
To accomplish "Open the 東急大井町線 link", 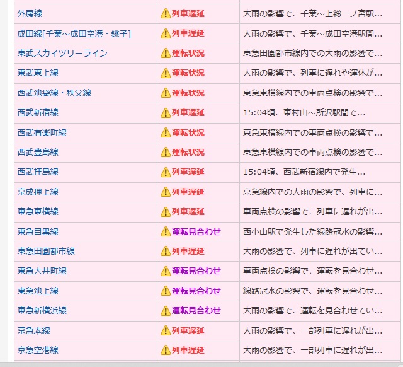I will point(42,271).
